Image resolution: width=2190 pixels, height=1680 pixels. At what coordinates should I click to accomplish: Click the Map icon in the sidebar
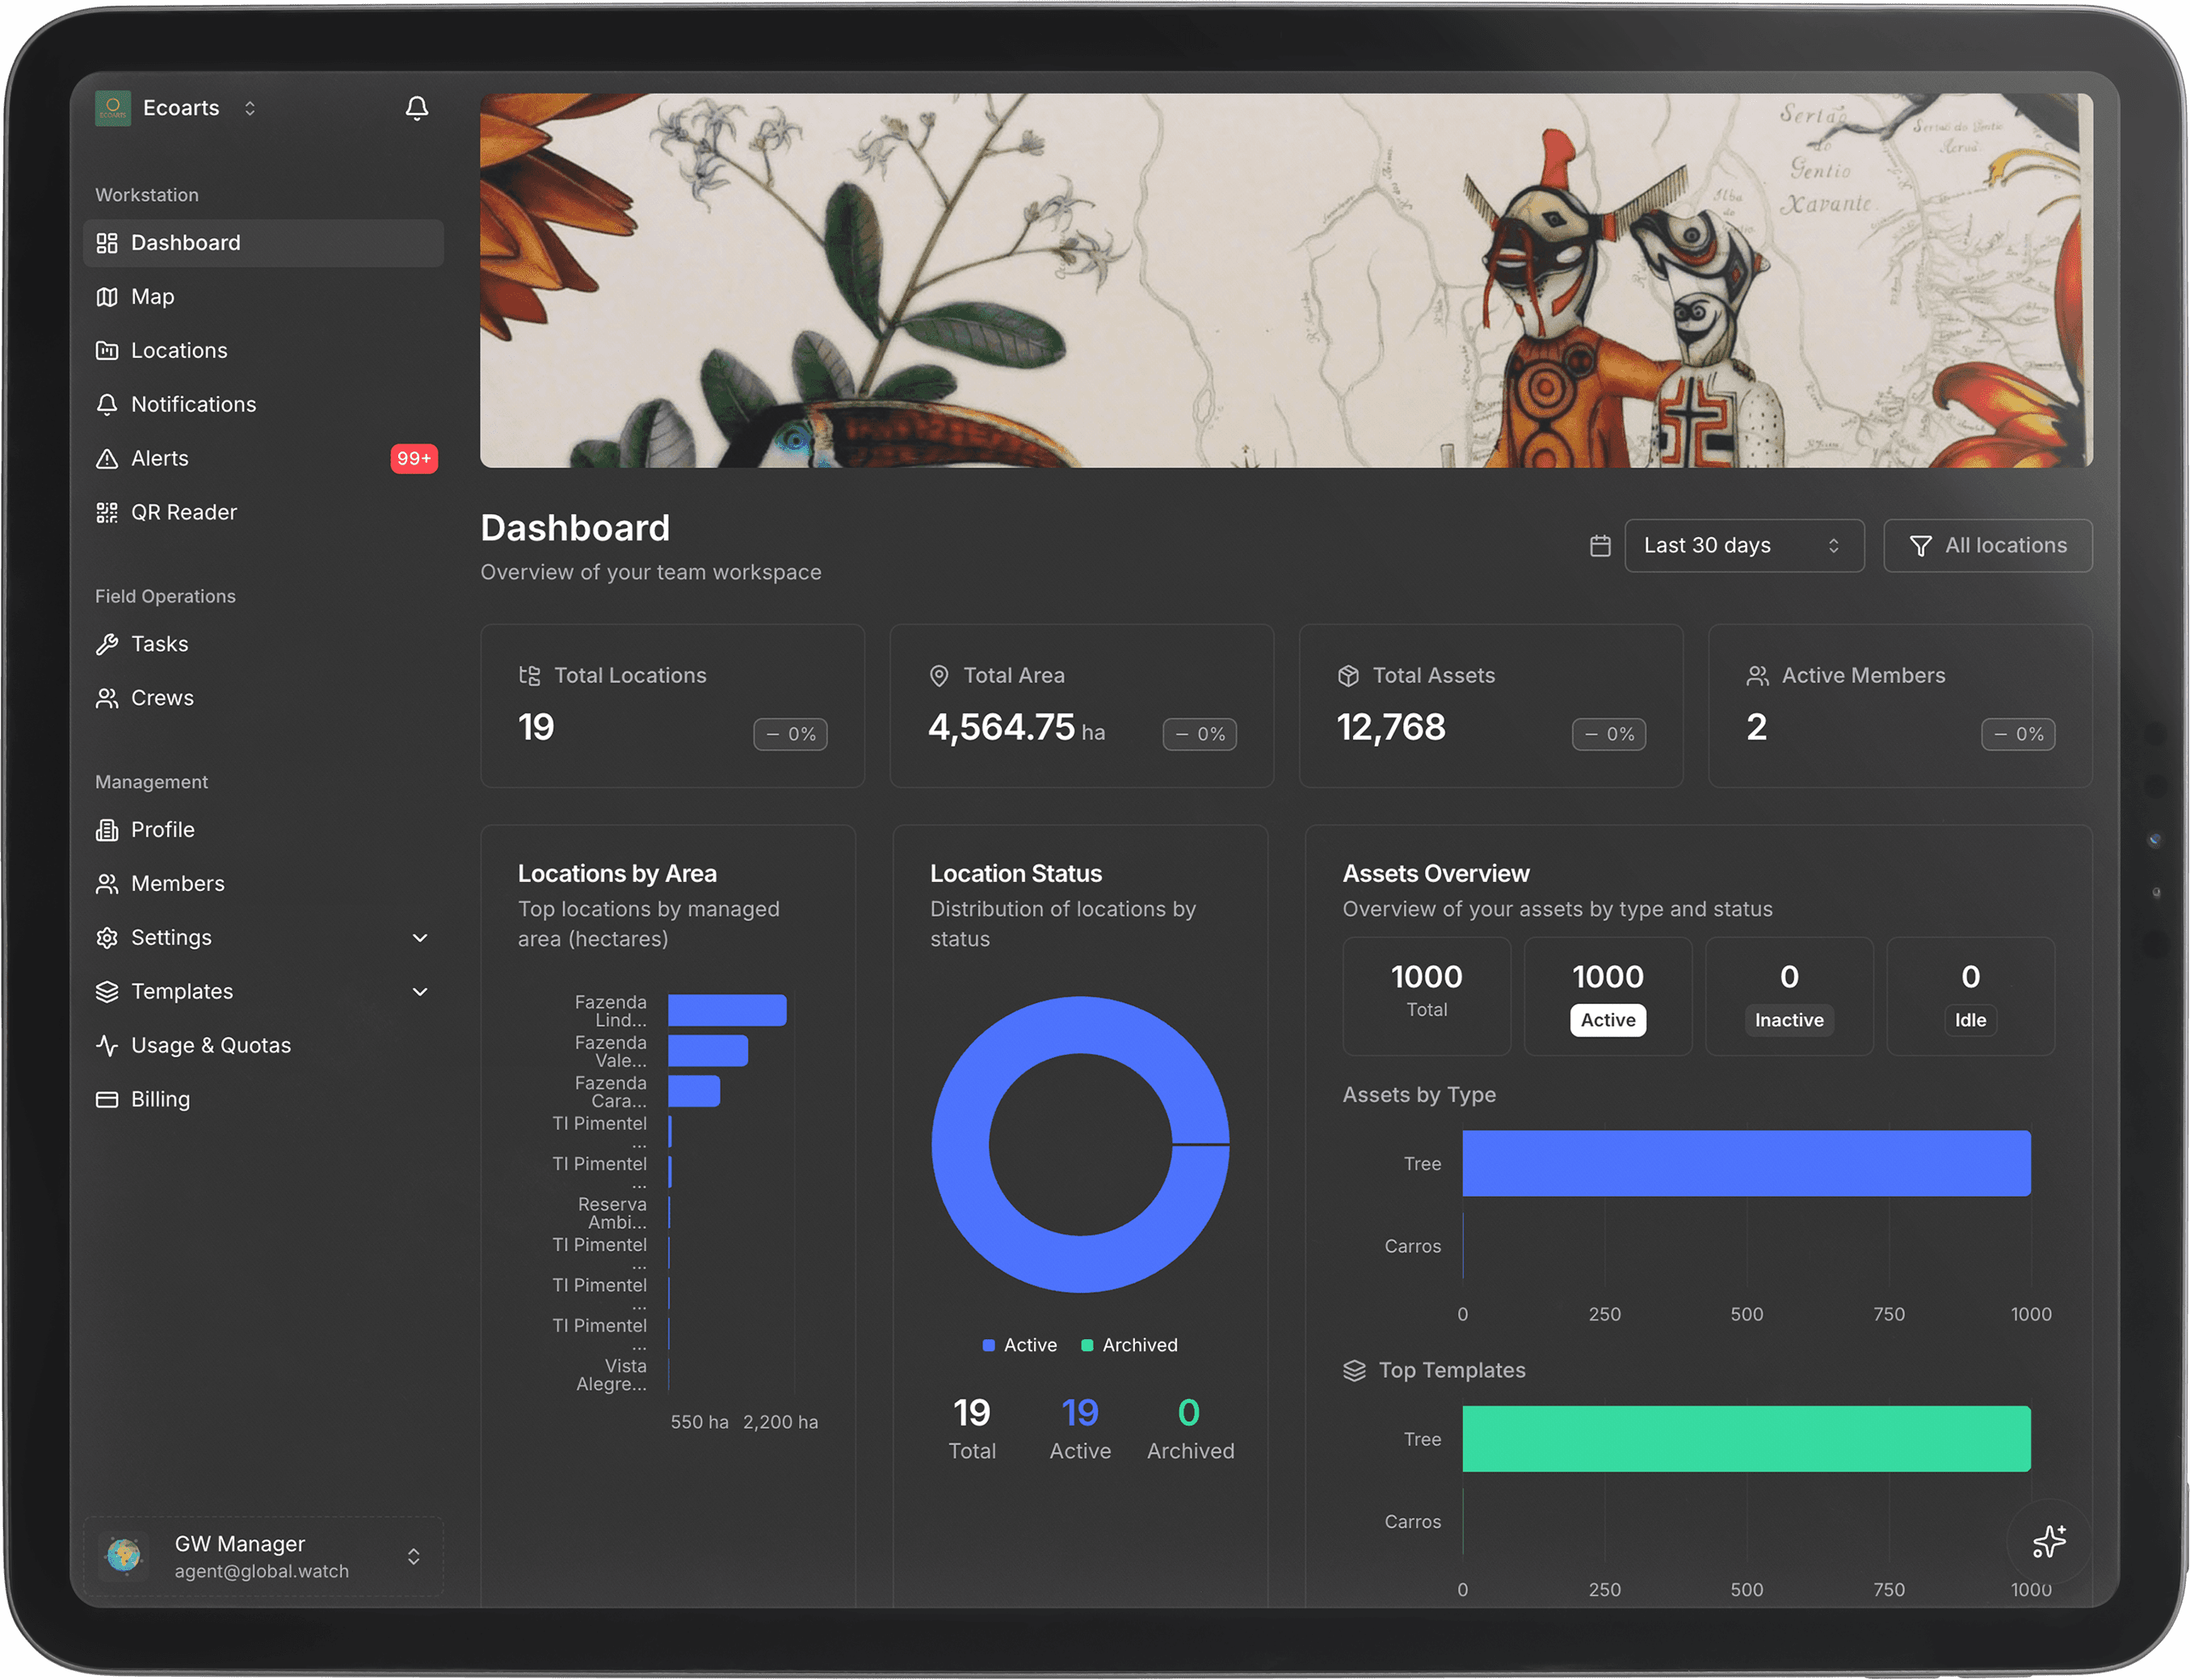point(107,297)
